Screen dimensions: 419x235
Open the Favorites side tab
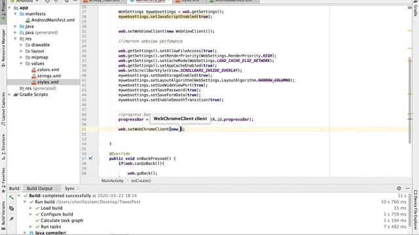click(3, 180)
